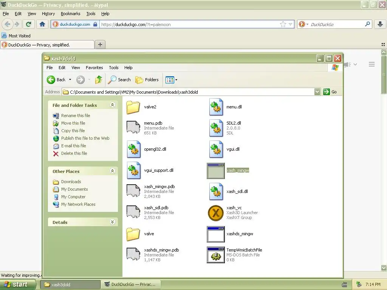Open the Back button history dropdown
Viewport: 387px width, 290px height.
coord(70,80)
